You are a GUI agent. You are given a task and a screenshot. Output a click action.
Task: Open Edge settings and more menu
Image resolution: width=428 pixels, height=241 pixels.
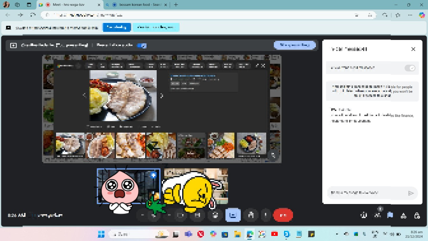(x=410, y=15)
